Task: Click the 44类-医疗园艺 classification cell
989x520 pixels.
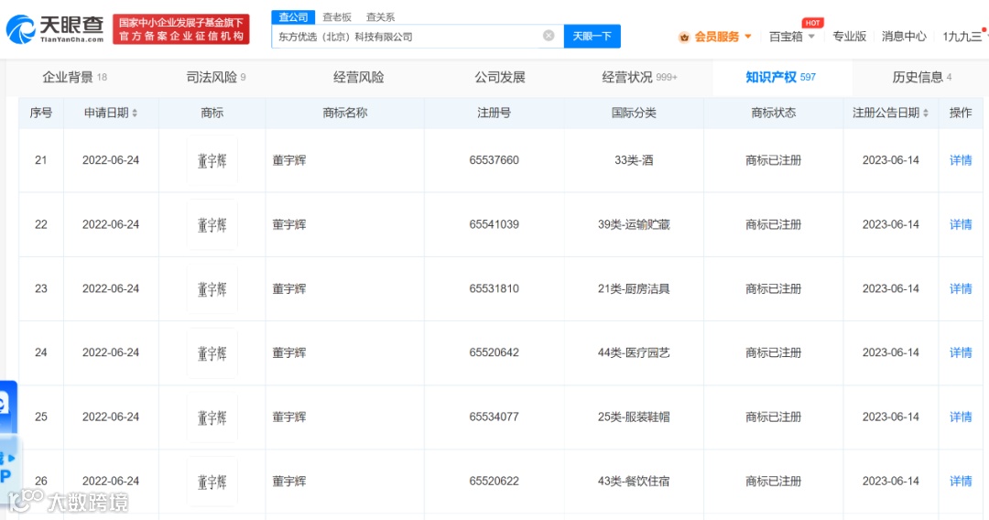Action: tap(634, 352)
